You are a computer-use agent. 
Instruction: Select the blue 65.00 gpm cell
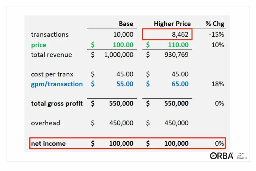179,84
